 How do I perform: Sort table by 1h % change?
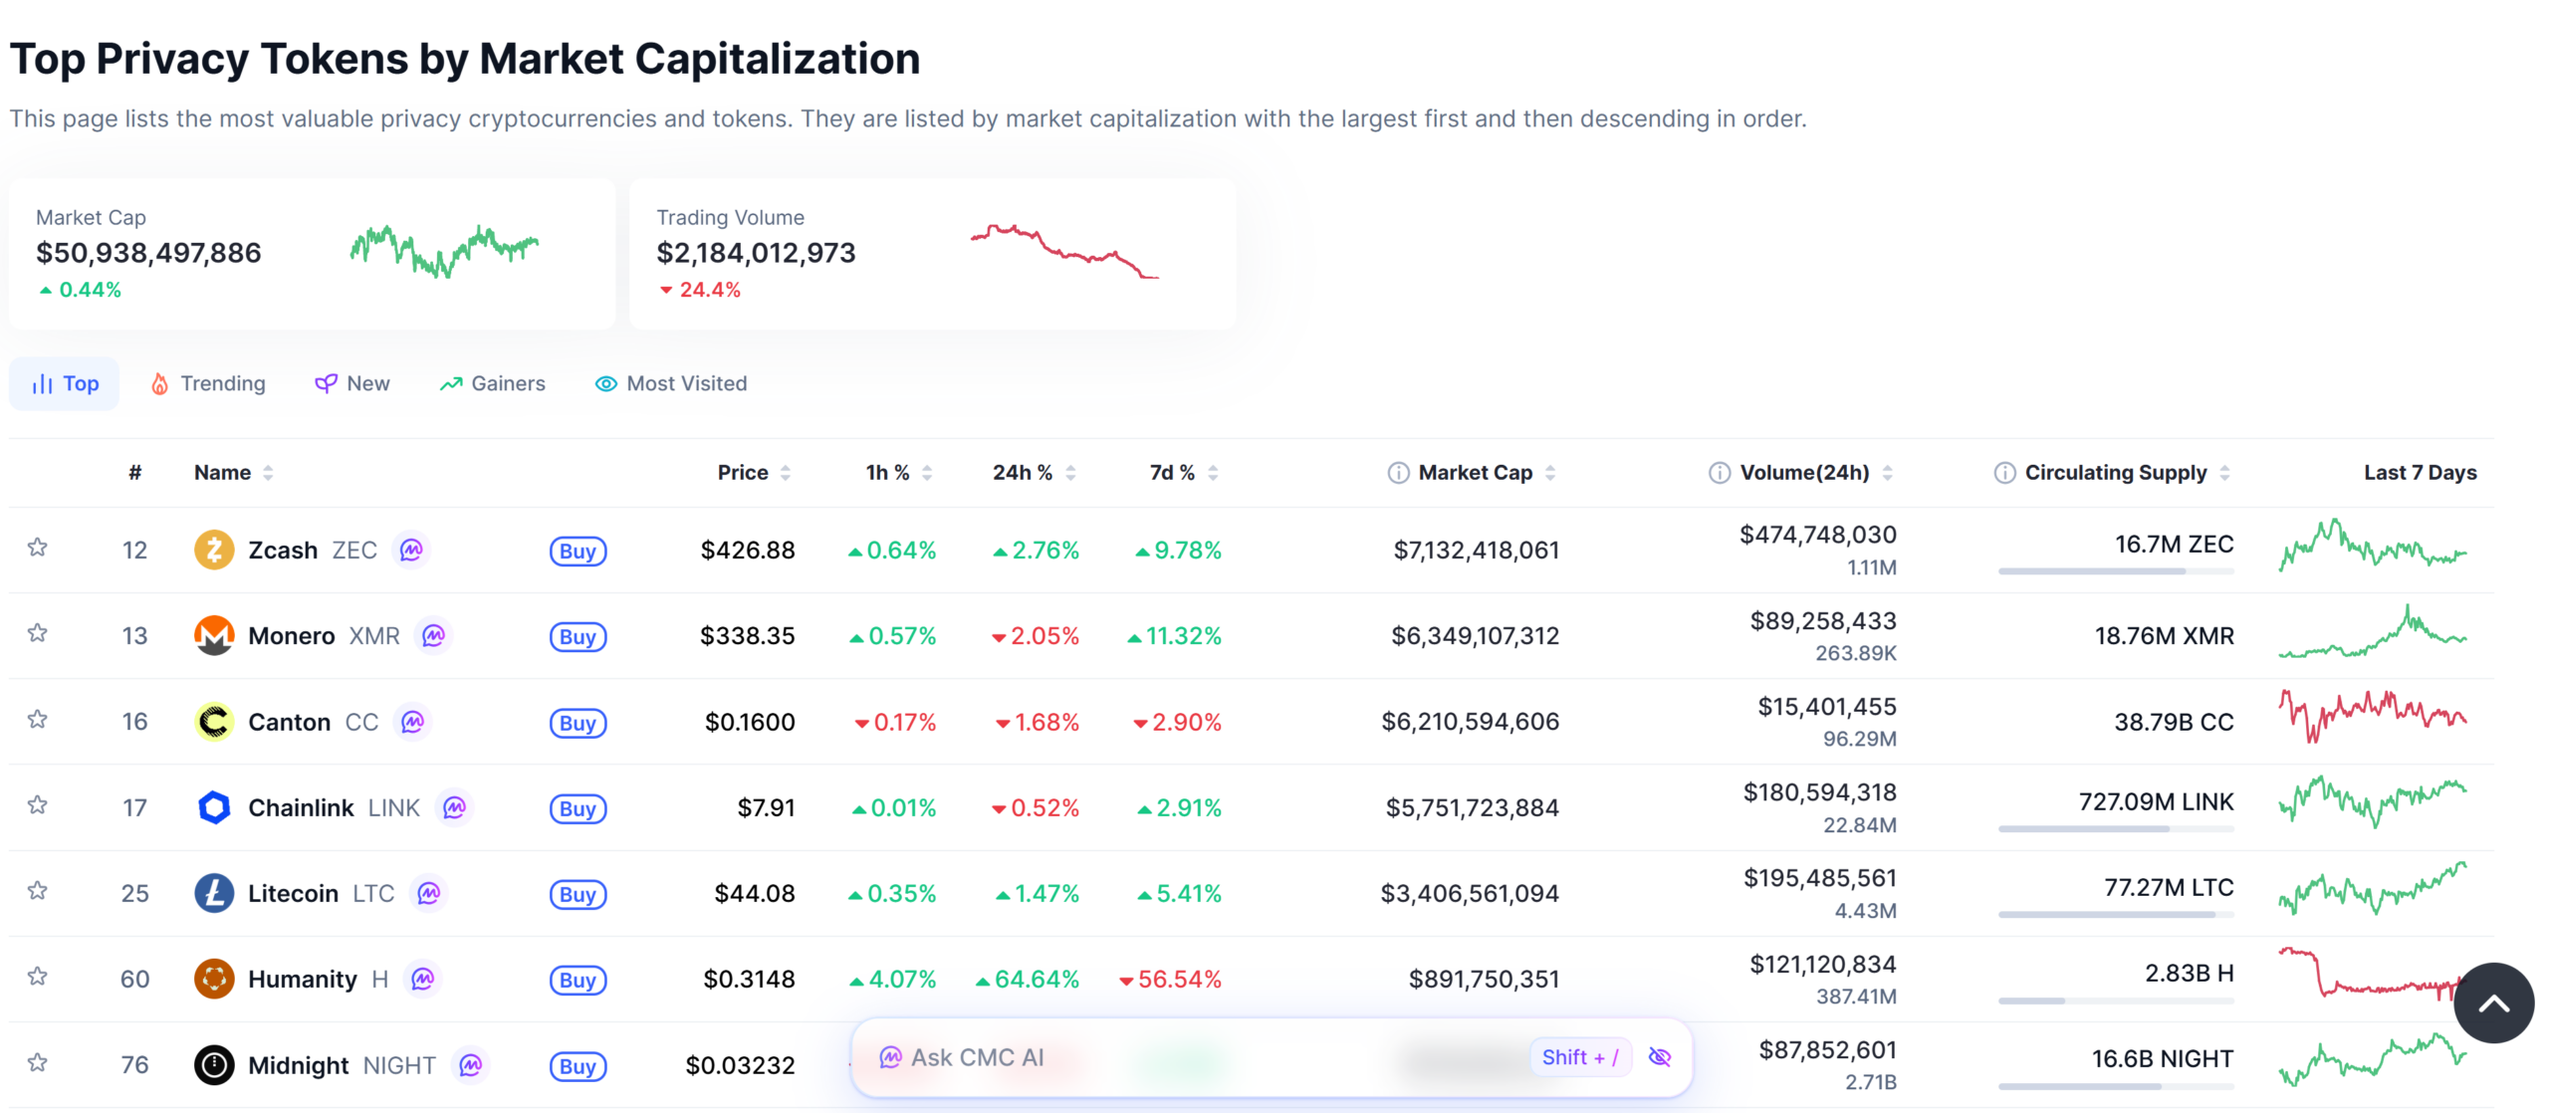(898, 473)
